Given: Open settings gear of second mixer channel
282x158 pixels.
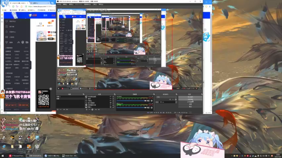Looking at the screenshot, I should (152, 108).
